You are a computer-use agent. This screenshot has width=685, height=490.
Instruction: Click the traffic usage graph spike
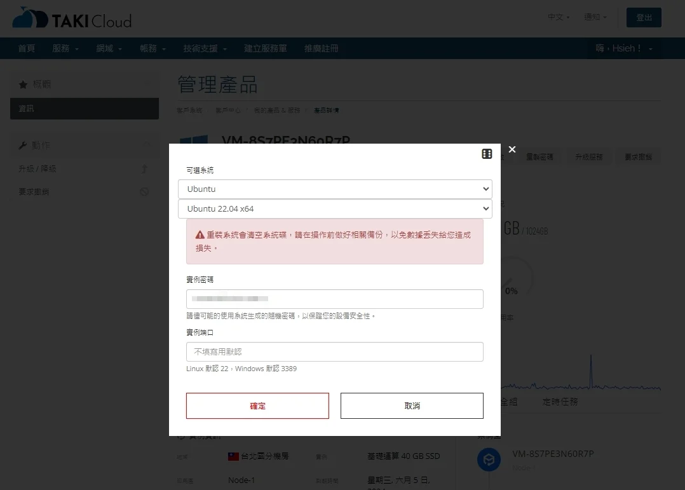click(591, 371)
